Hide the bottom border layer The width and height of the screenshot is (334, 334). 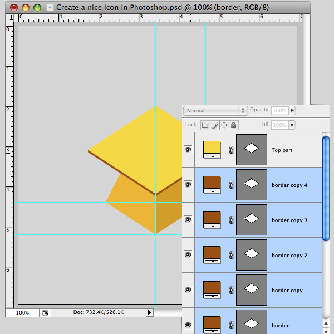[188, 325]
